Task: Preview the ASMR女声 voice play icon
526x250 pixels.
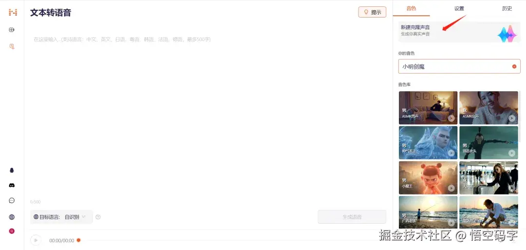Action: click(511, 118)
